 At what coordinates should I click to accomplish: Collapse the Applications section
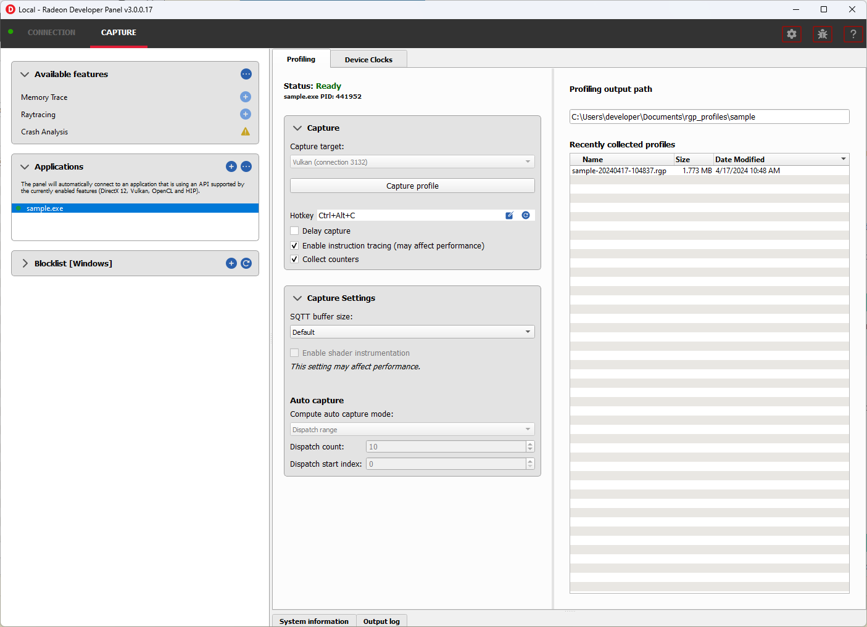[25, 166]
